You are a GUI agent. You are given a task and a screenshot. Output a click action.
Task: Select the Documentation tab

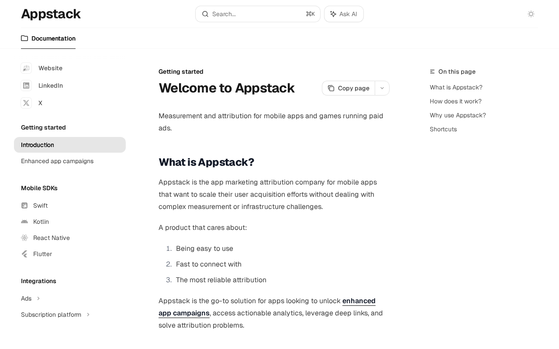48,38
